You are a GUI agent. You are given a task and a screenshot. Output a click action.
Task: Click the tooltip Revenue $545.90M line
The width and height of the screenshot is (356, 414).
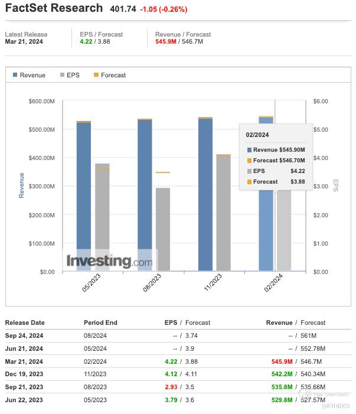pos(276,149)
